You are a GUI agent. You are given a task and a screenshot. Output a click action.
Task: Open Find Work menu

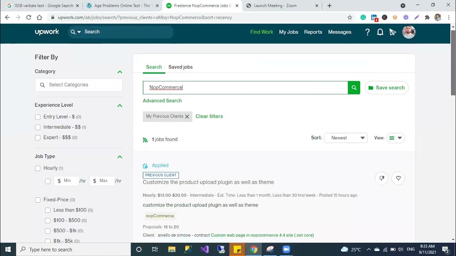[262, 32]
